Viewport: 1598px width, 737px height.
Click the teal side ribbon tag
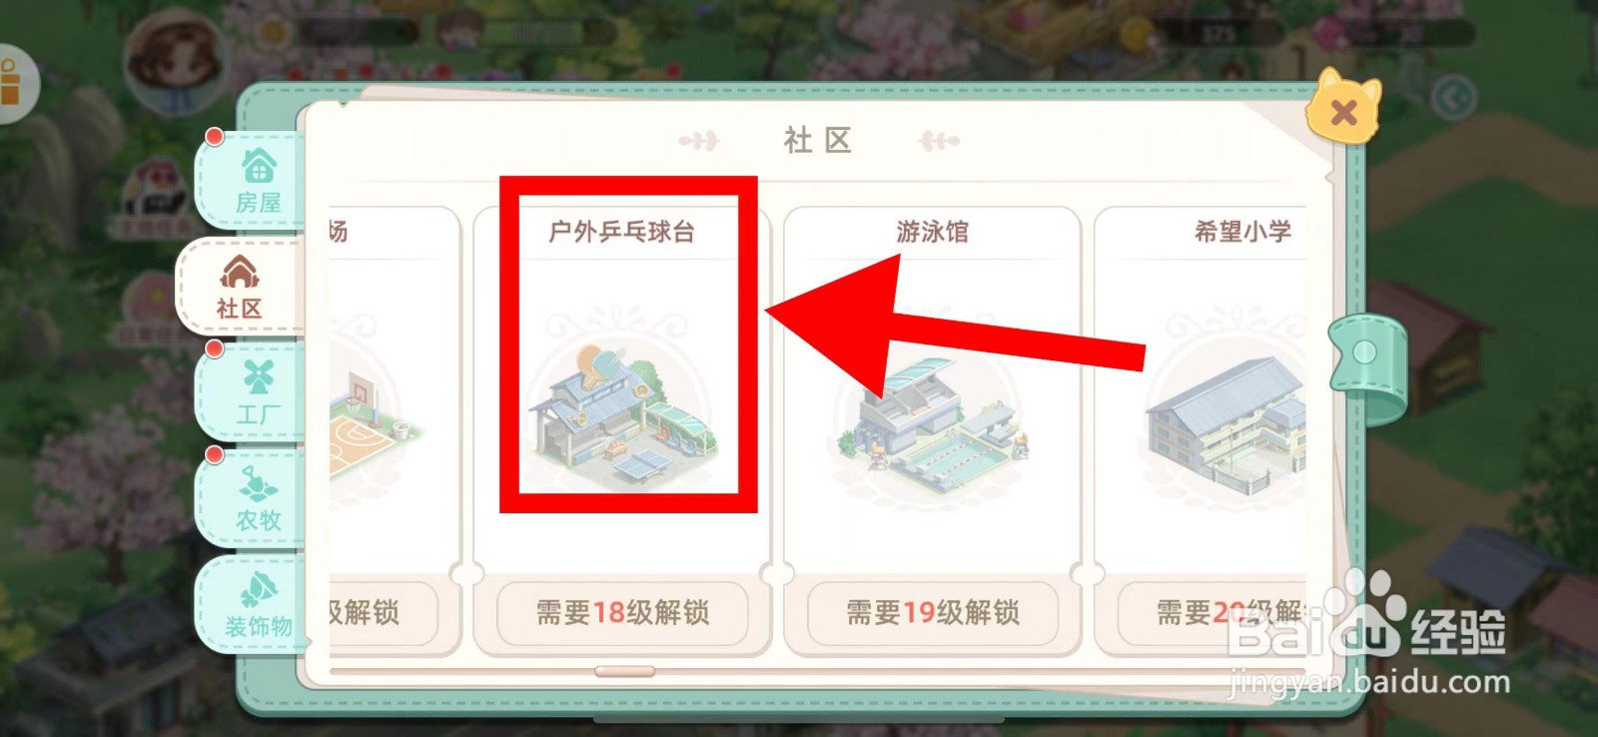1367,353
